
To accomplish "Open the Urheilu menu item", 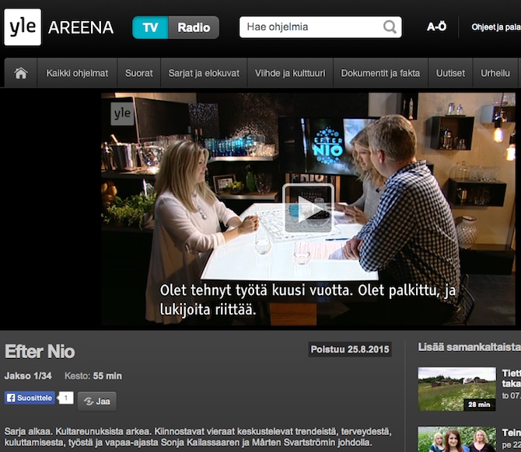I will [495, 73].
